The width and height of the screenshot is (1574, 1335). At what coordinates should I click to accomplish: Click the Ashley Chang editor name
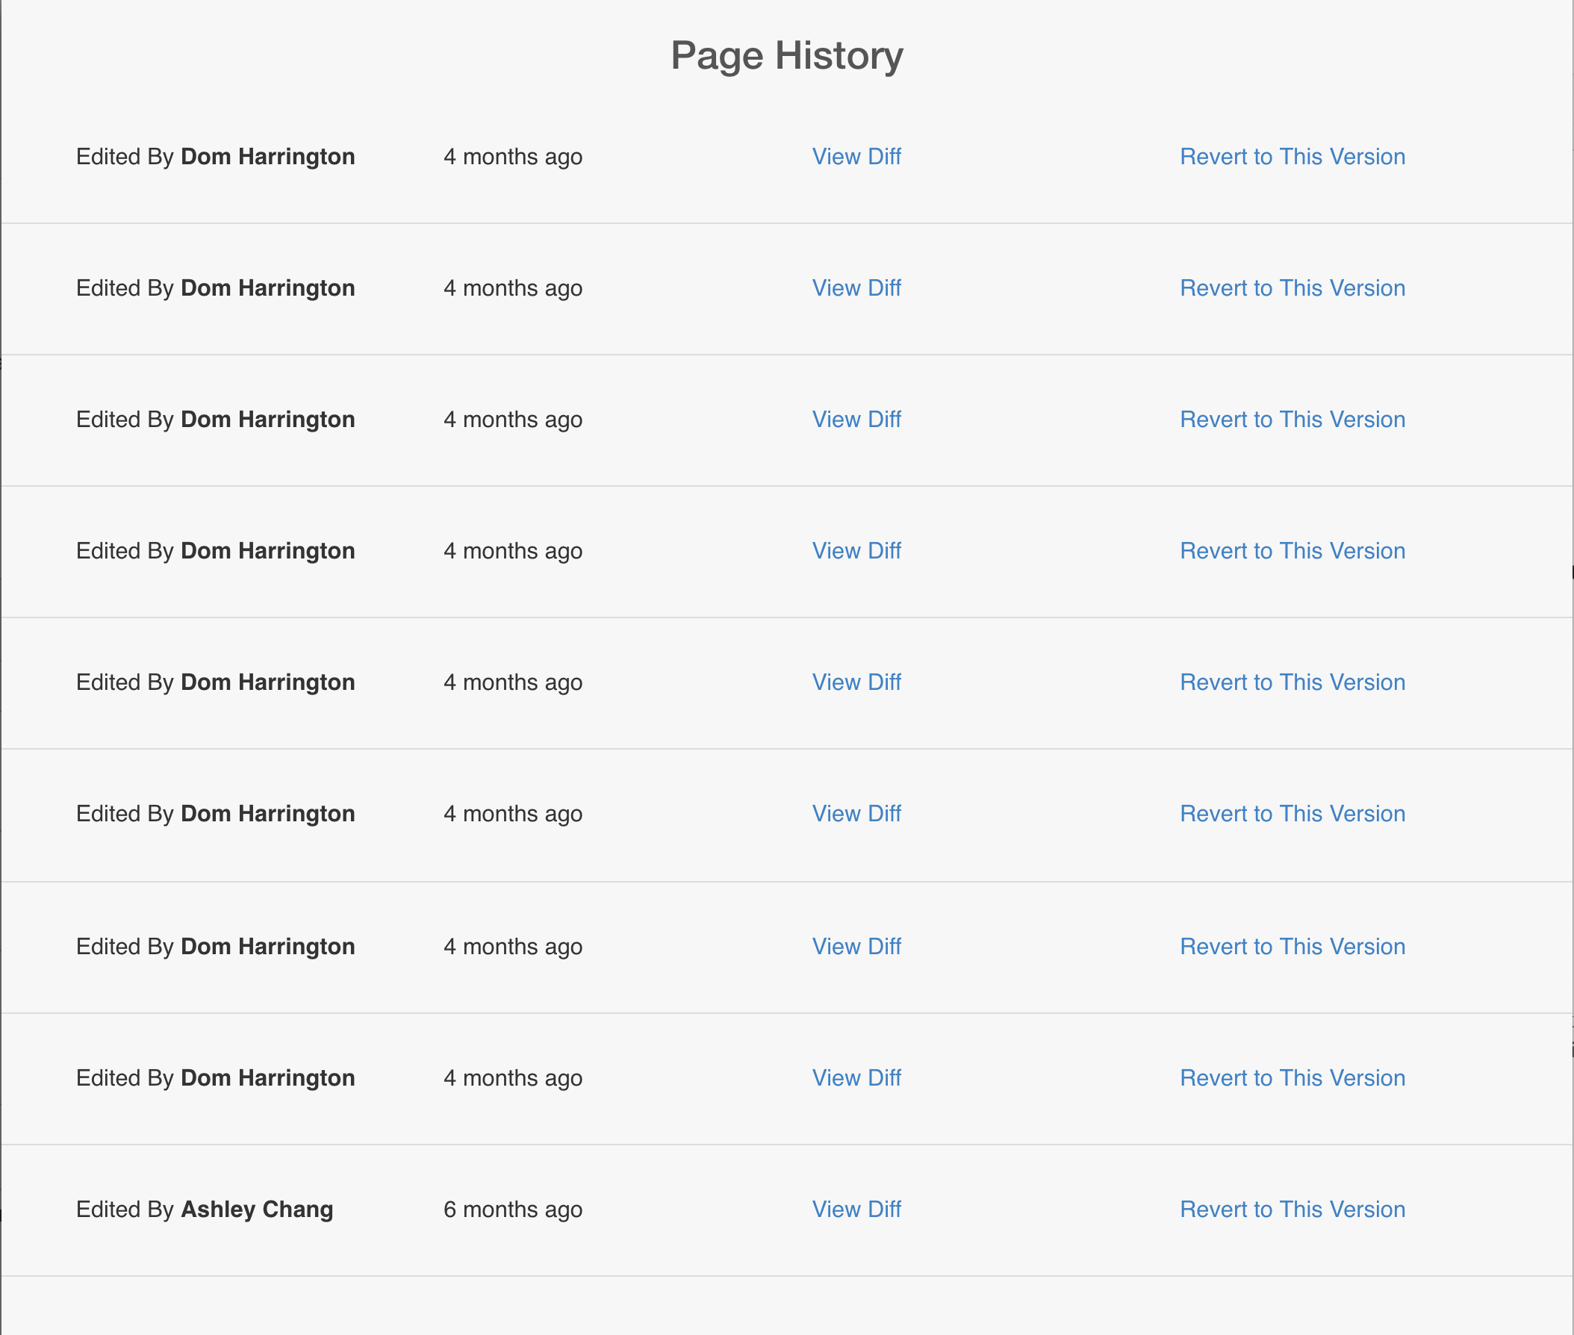(x=257, y=1210)
